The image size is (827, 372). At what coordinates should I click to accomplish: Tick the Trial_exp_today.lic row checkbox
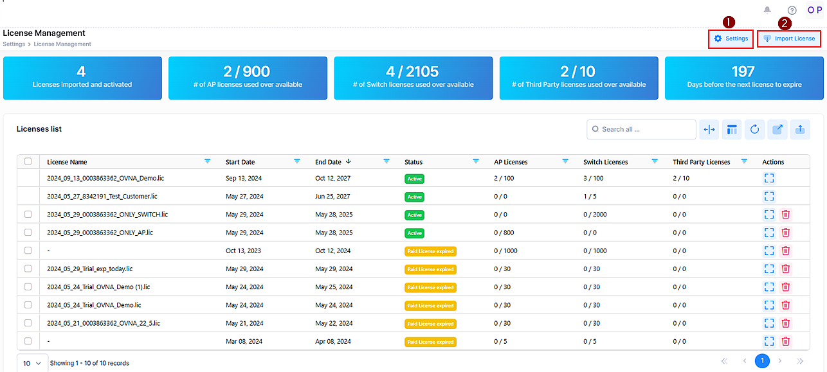28,269
